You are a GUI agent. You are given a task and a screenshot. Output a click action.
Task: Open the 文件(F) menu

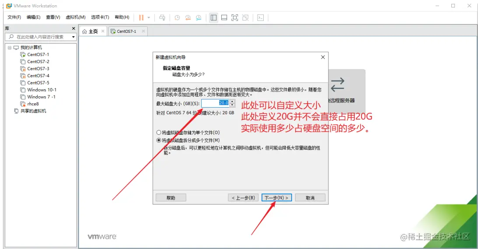point(14,18)
